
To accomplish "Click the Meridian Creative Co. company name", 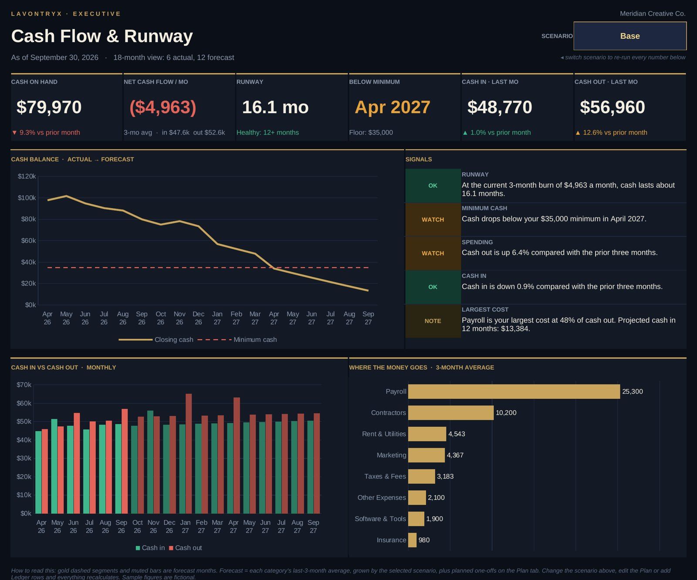I will coord(653,13).
